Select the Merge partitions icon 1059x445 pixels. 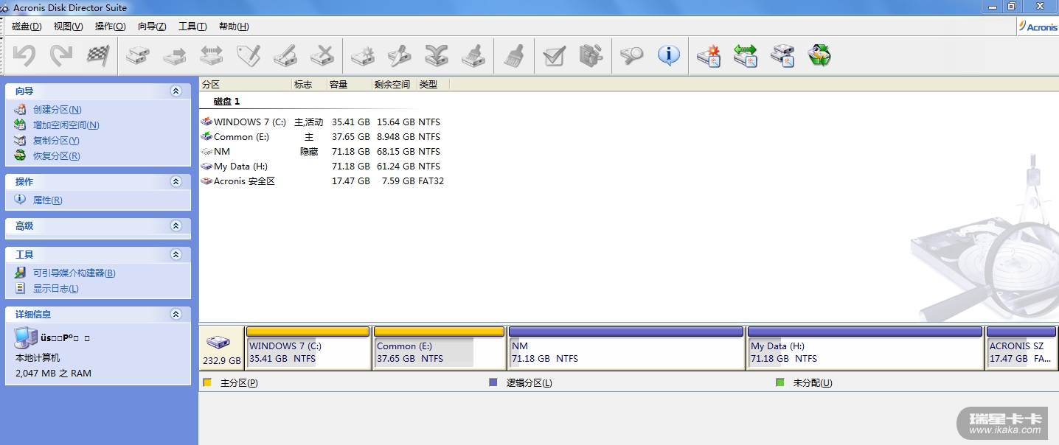436,56
